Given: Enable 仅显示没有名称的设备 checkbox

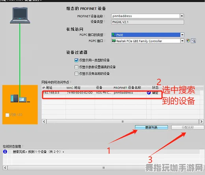Looking at the screenshot, I should point(76,74).
